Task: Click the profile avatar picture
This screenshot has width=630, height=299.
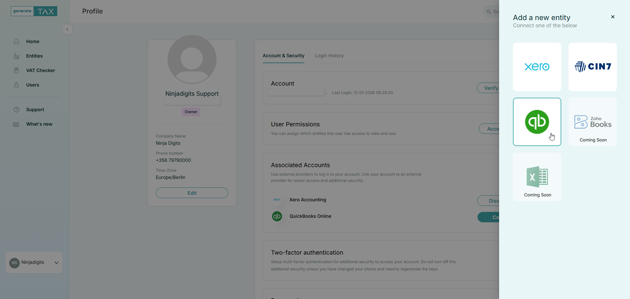Action: coord(192,60)
